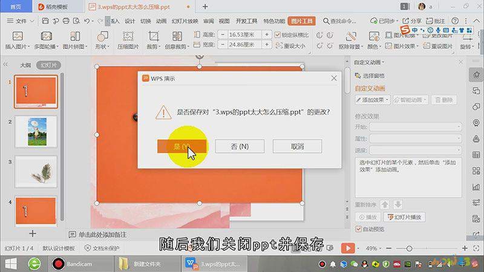Switch to the 切换 ribbon tab
Image resolution: width=484 pixels, height=272 pixels.
[145, 21]
